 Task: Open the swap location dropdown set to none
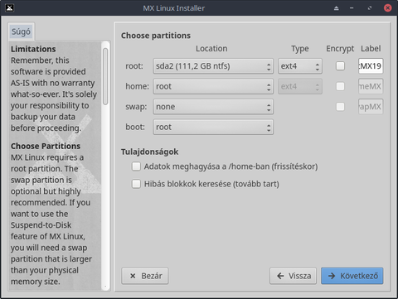click(x=213, y=107)
